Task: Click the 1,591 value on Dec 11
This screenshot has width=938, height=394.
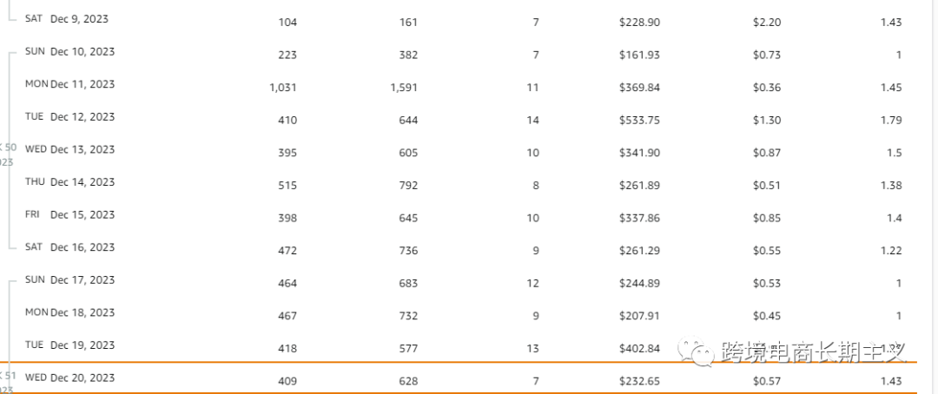Action: coord(404,88)
